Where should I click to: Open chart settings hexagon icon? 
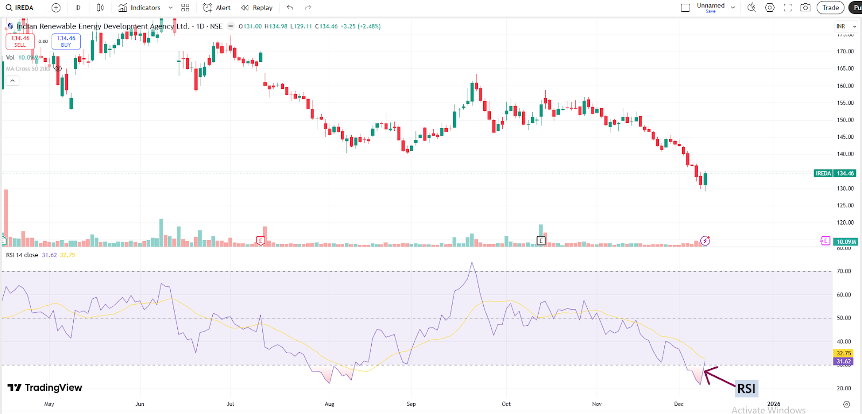point(770,8)
